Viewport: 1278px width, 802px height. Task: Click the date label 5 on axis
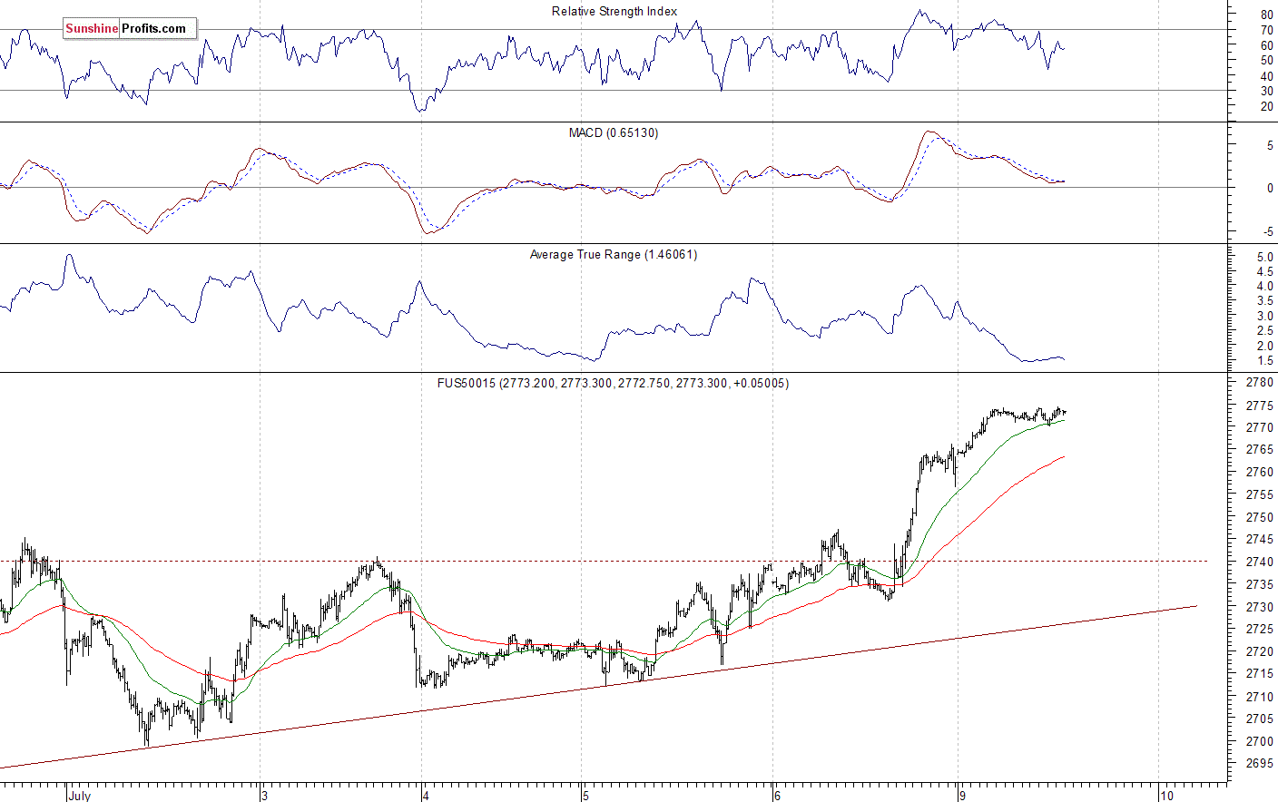[585, 796]
